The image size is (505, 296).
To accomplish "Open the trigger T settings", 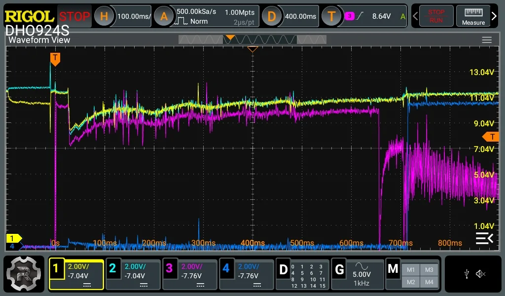I will pos(331,16).
